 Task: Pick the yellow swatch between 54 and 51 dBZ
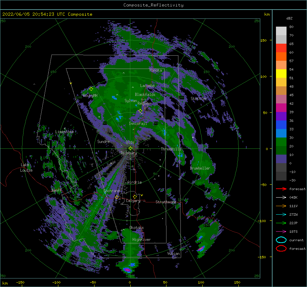(281, 74)
